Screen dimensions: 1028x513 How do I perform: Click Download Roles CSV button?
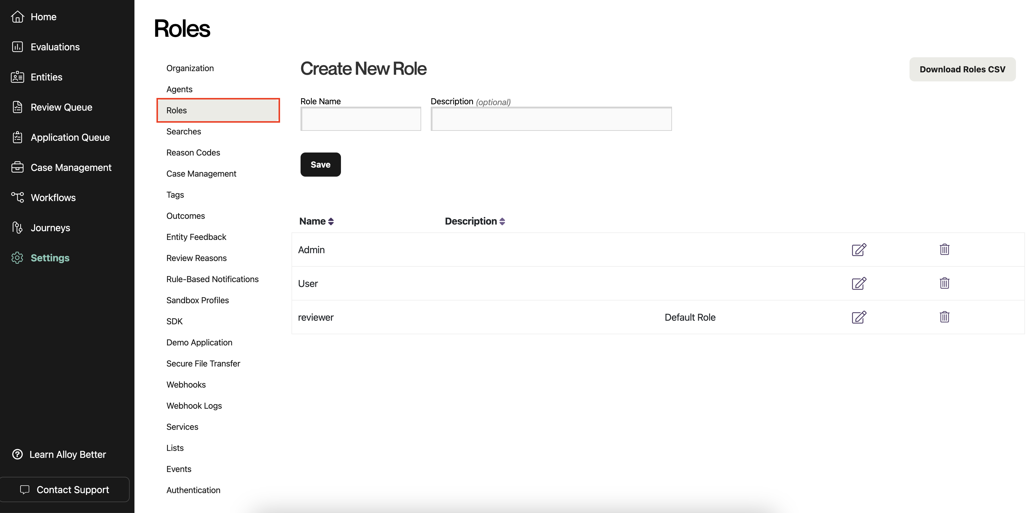point(962,69)
